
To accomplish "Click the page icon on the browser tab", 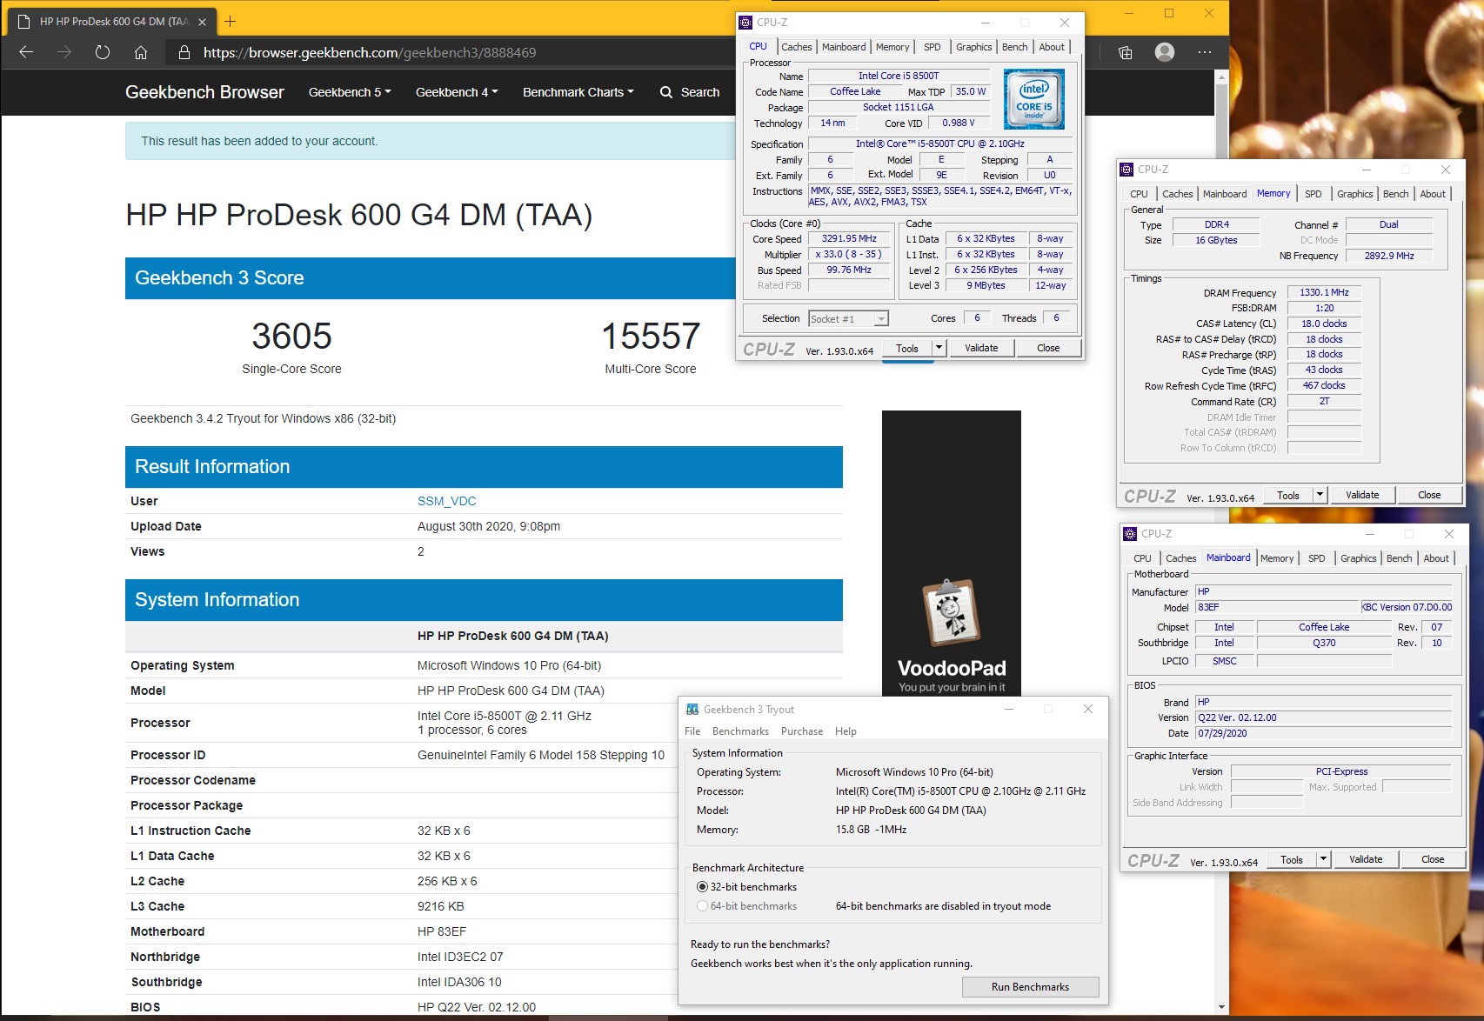I will point(24,21).
